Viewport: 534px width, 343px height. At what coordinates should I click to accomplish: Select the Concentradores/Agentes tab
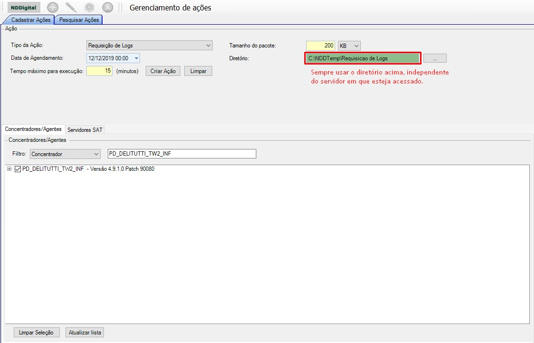[33, 129]
